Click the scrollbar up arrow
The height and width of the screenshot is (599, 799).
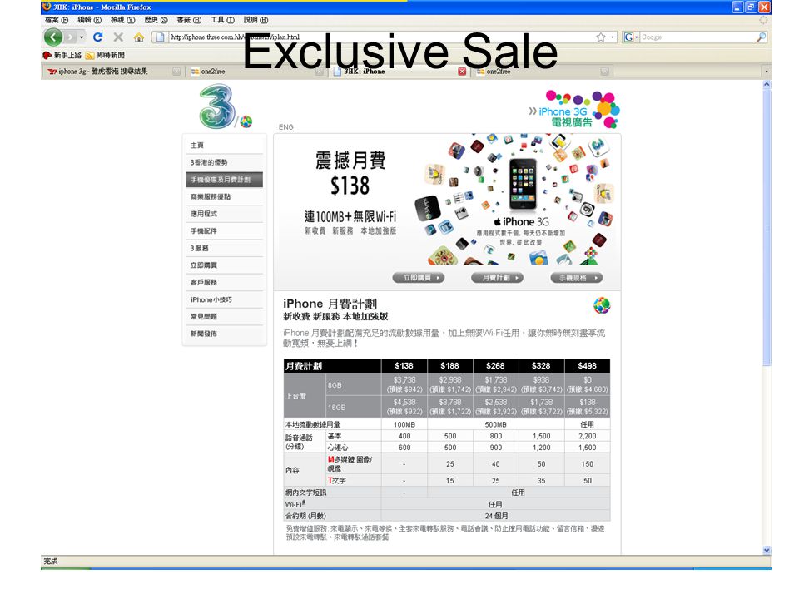(767, 85)
